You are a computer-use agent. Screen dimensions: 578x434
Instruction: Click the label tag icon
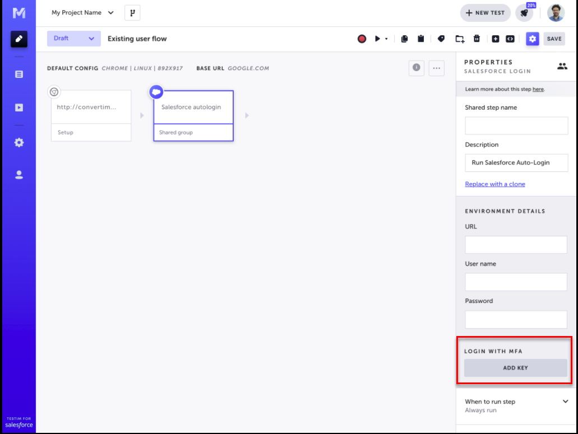(x=441, y=39)
